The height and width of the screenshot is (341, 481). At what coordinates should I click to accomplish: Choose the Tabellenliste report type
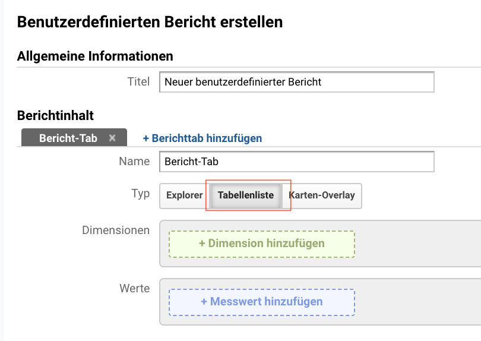[x=246, y=195]
